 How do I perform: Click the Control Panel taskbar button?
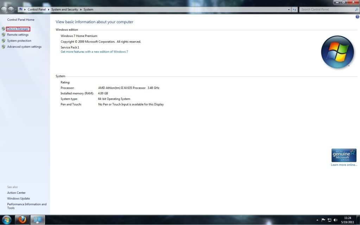(37, 220)
